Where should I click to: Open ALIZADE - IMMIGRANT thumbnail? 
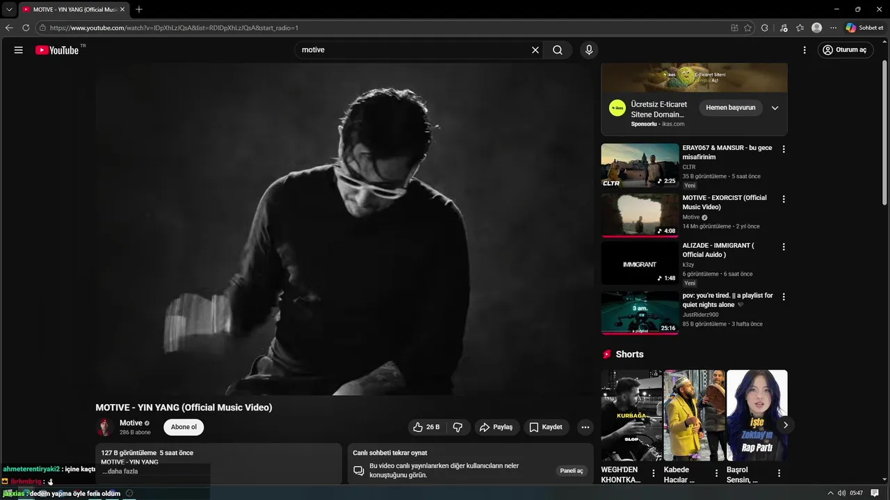640,263
